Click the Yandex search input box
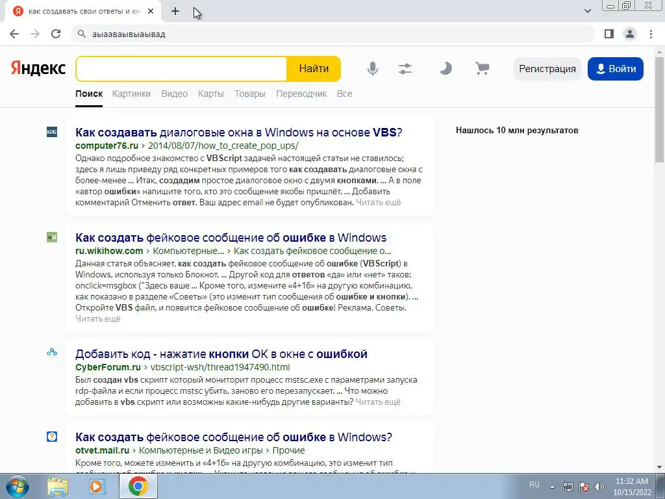 (182, 69)
